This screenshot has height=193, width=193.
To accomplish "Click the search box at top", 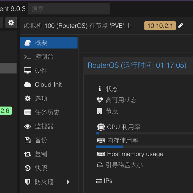I will [x=69, y=9].
